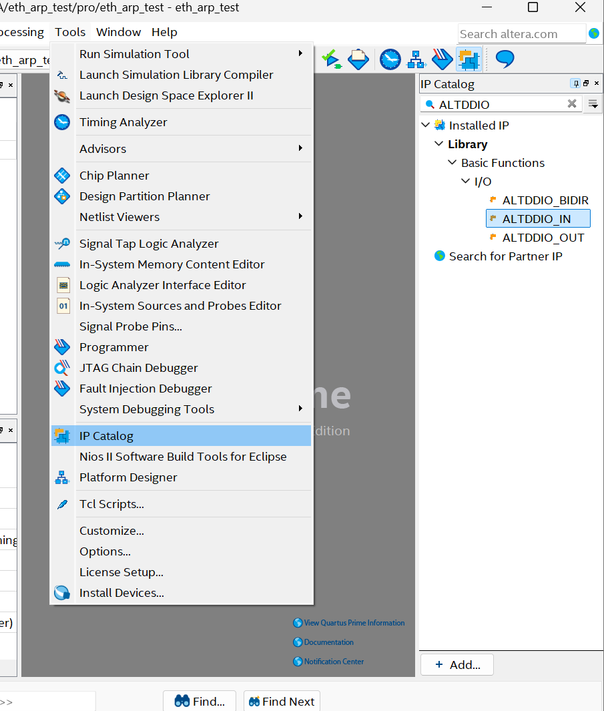Click the Find Next button

[282, 701]
